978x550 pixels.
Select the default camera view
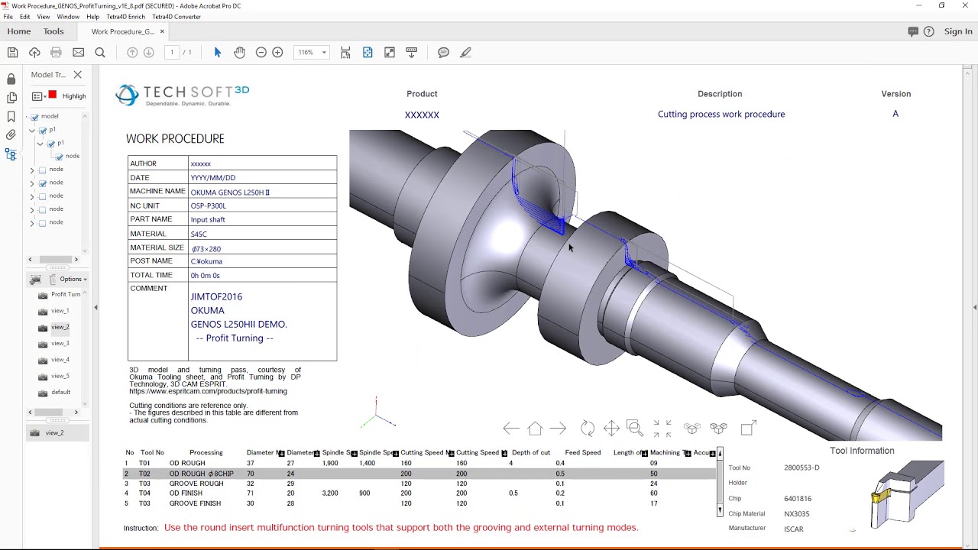pyautogui.click(x=61, y=393)
